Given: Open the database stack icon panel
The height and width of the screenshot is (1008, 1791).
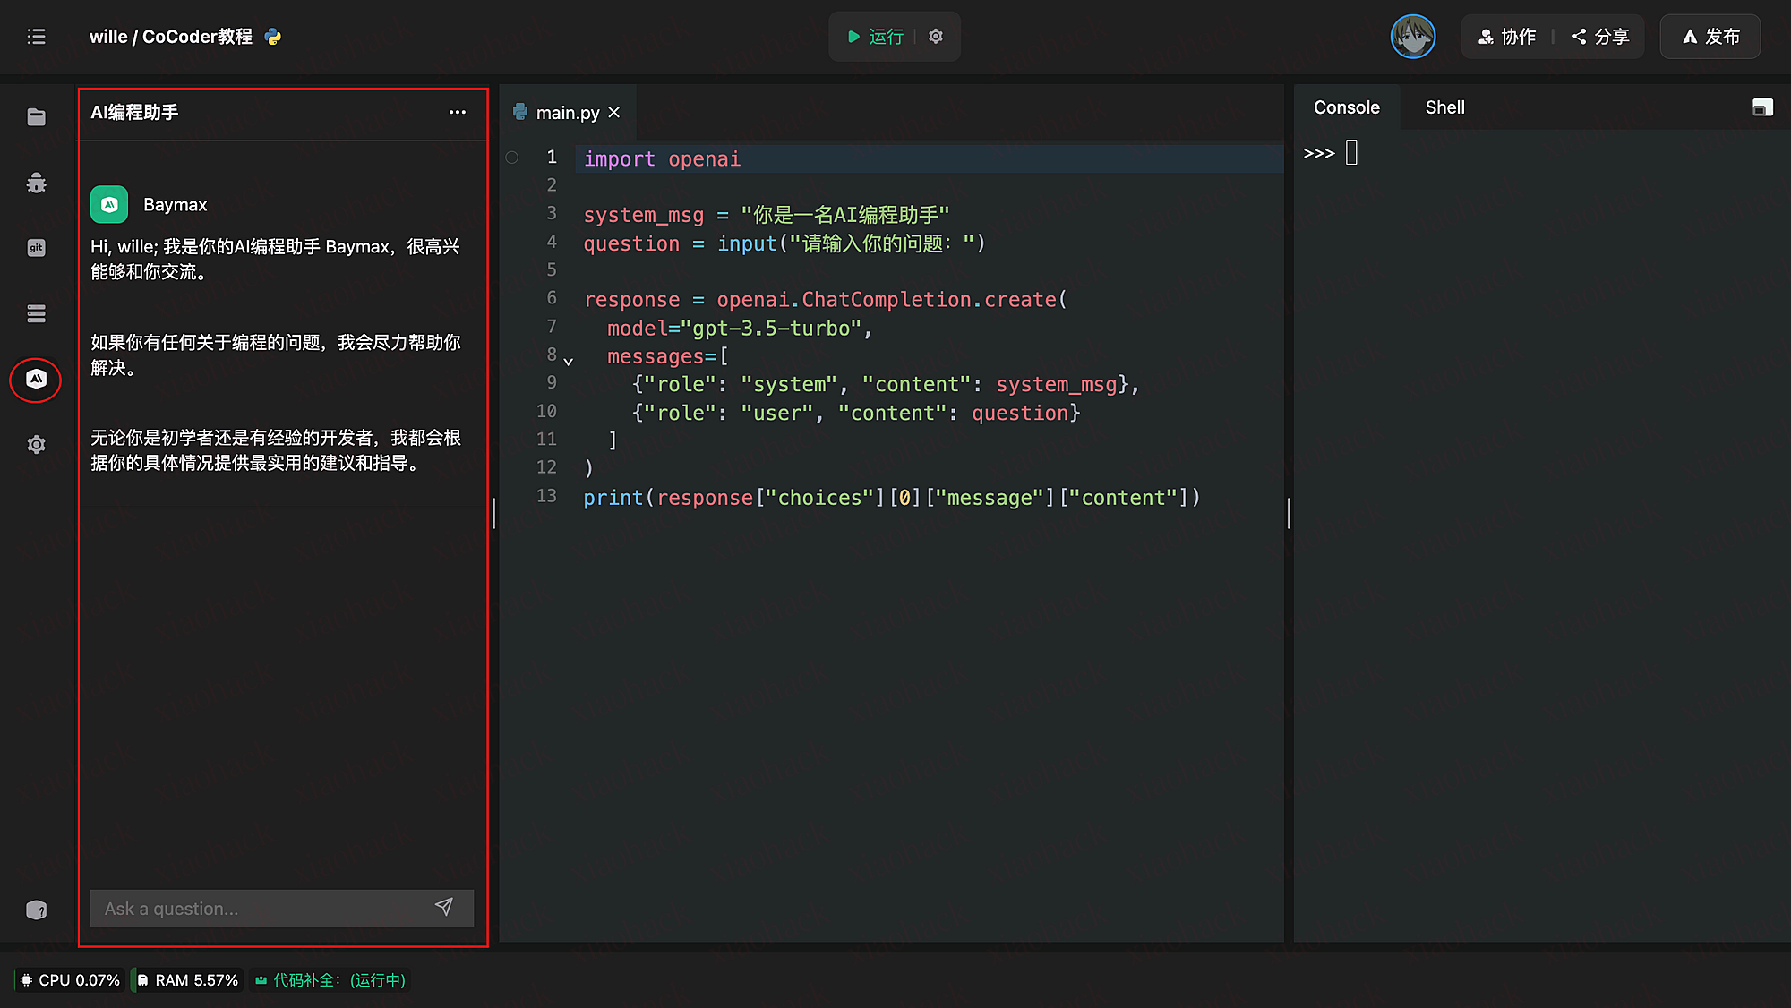Looking at the screenshot, I should click(x=36, y=313).
